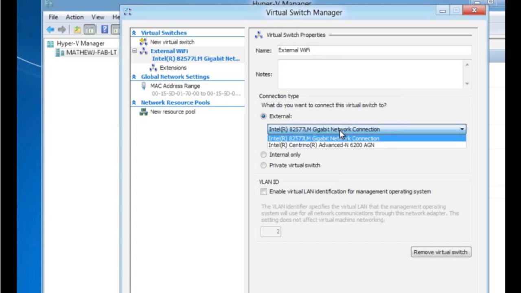521x293 pixels.
Task: Close the Virtual Switch Manager window
Action: 474,11
